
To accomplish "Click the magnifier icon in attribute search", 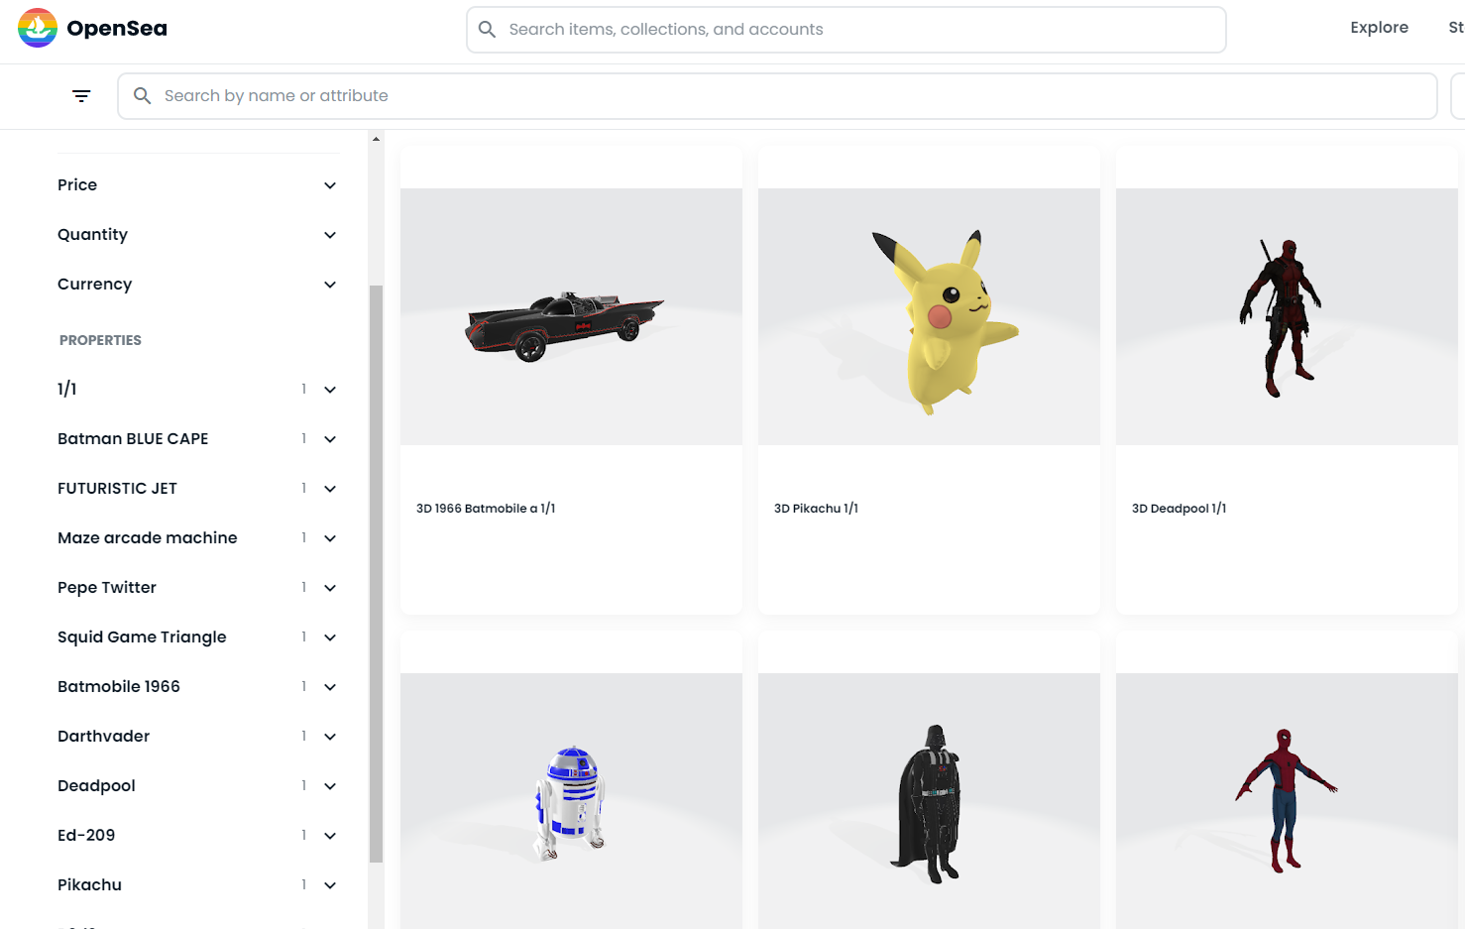I will [142, 96].
